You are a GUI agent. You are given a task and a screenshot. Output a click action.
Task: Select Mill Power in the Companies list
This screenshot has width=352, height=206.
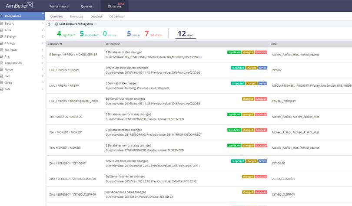11,50
